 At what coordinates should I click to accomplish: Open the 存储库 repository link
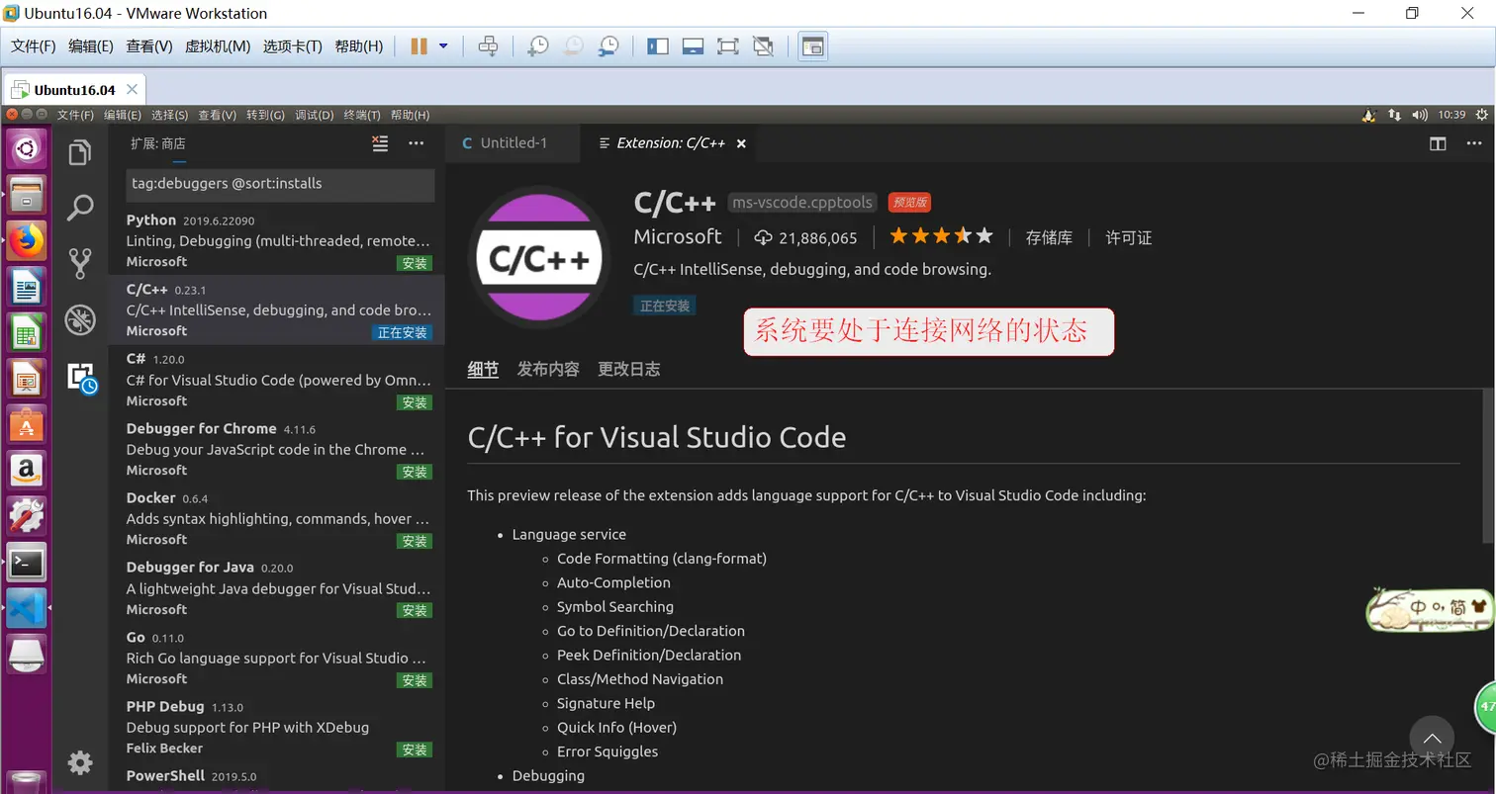[x=1049, y=238]
